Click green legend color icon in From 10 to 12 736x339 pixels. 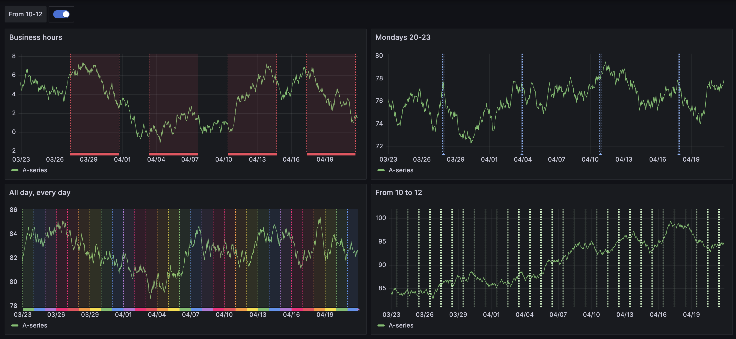point(381,325)
